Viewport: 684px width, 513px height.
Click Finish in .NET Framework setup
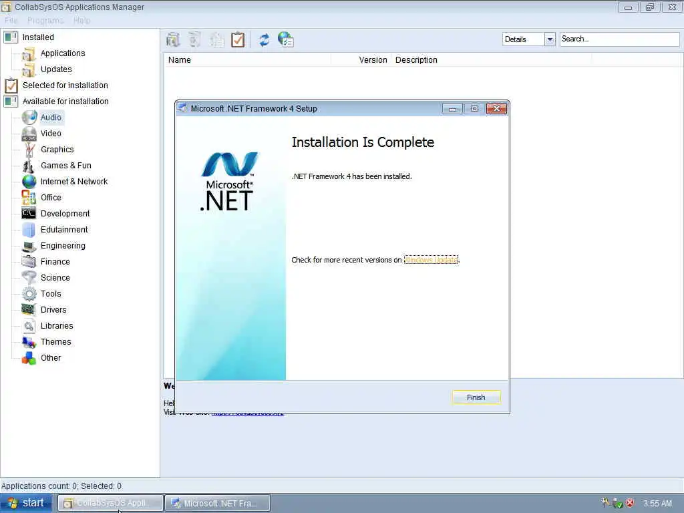point(476,397)
